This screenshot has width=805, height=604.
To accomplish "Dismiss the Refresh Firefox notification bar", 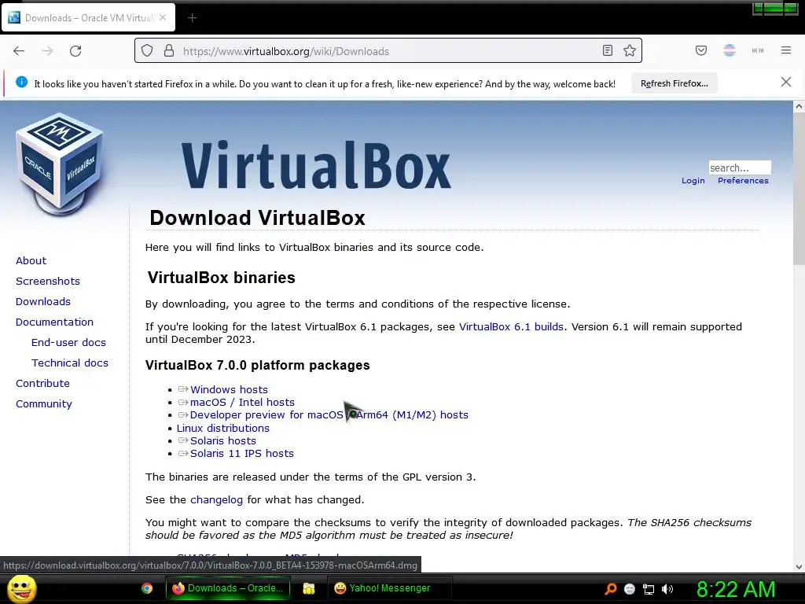I will click(786, 82).
